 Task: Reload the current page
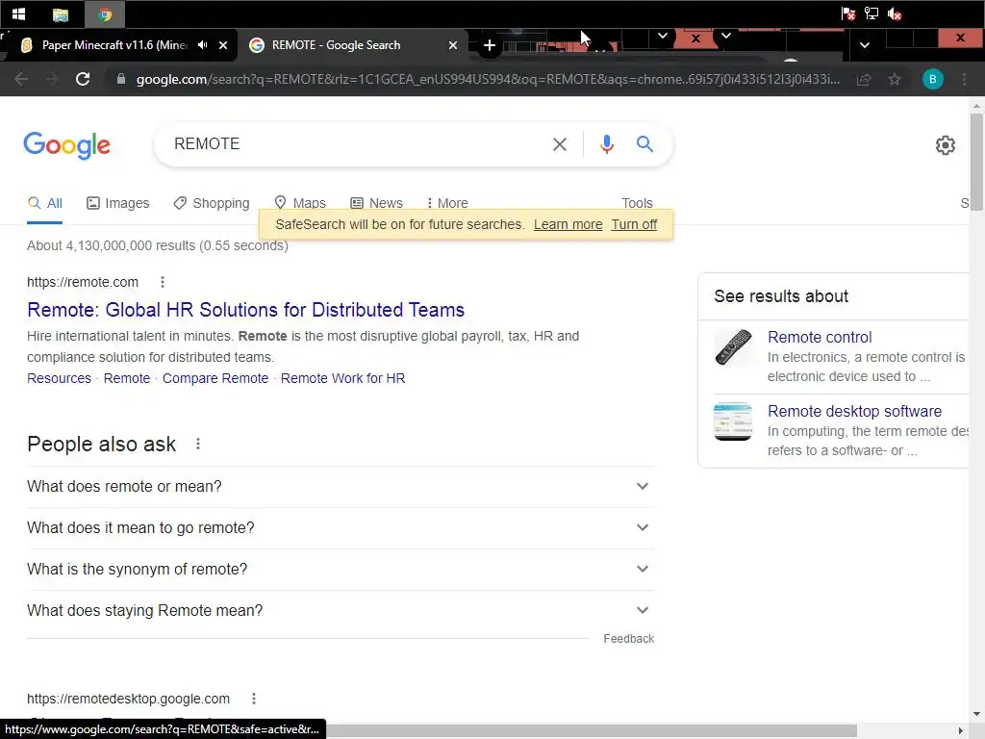(x=83, y=79)
